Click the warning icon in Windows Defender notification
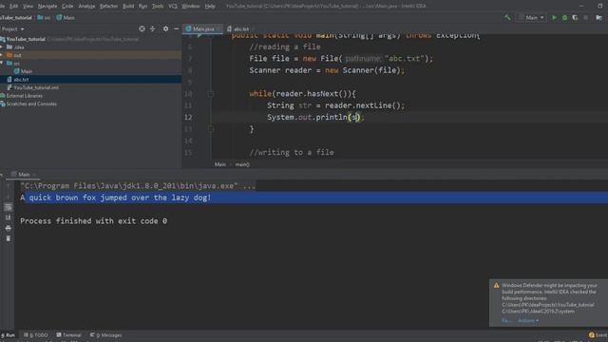608x342 pixels. coord(496,285)
